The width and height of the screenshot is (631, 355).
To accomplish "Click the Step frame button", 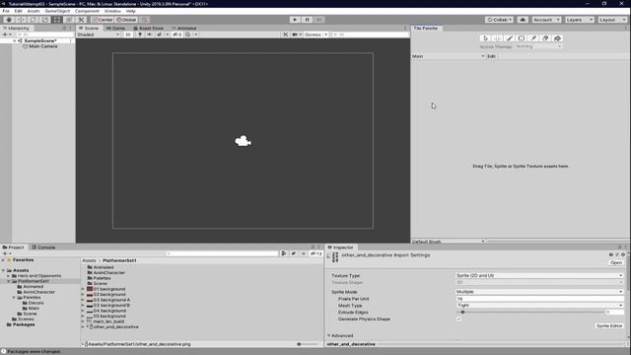I will coord(319,20).
